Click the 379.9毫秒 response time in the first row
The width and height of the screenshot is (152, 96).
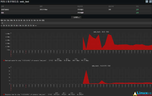[x=80, y=10]
